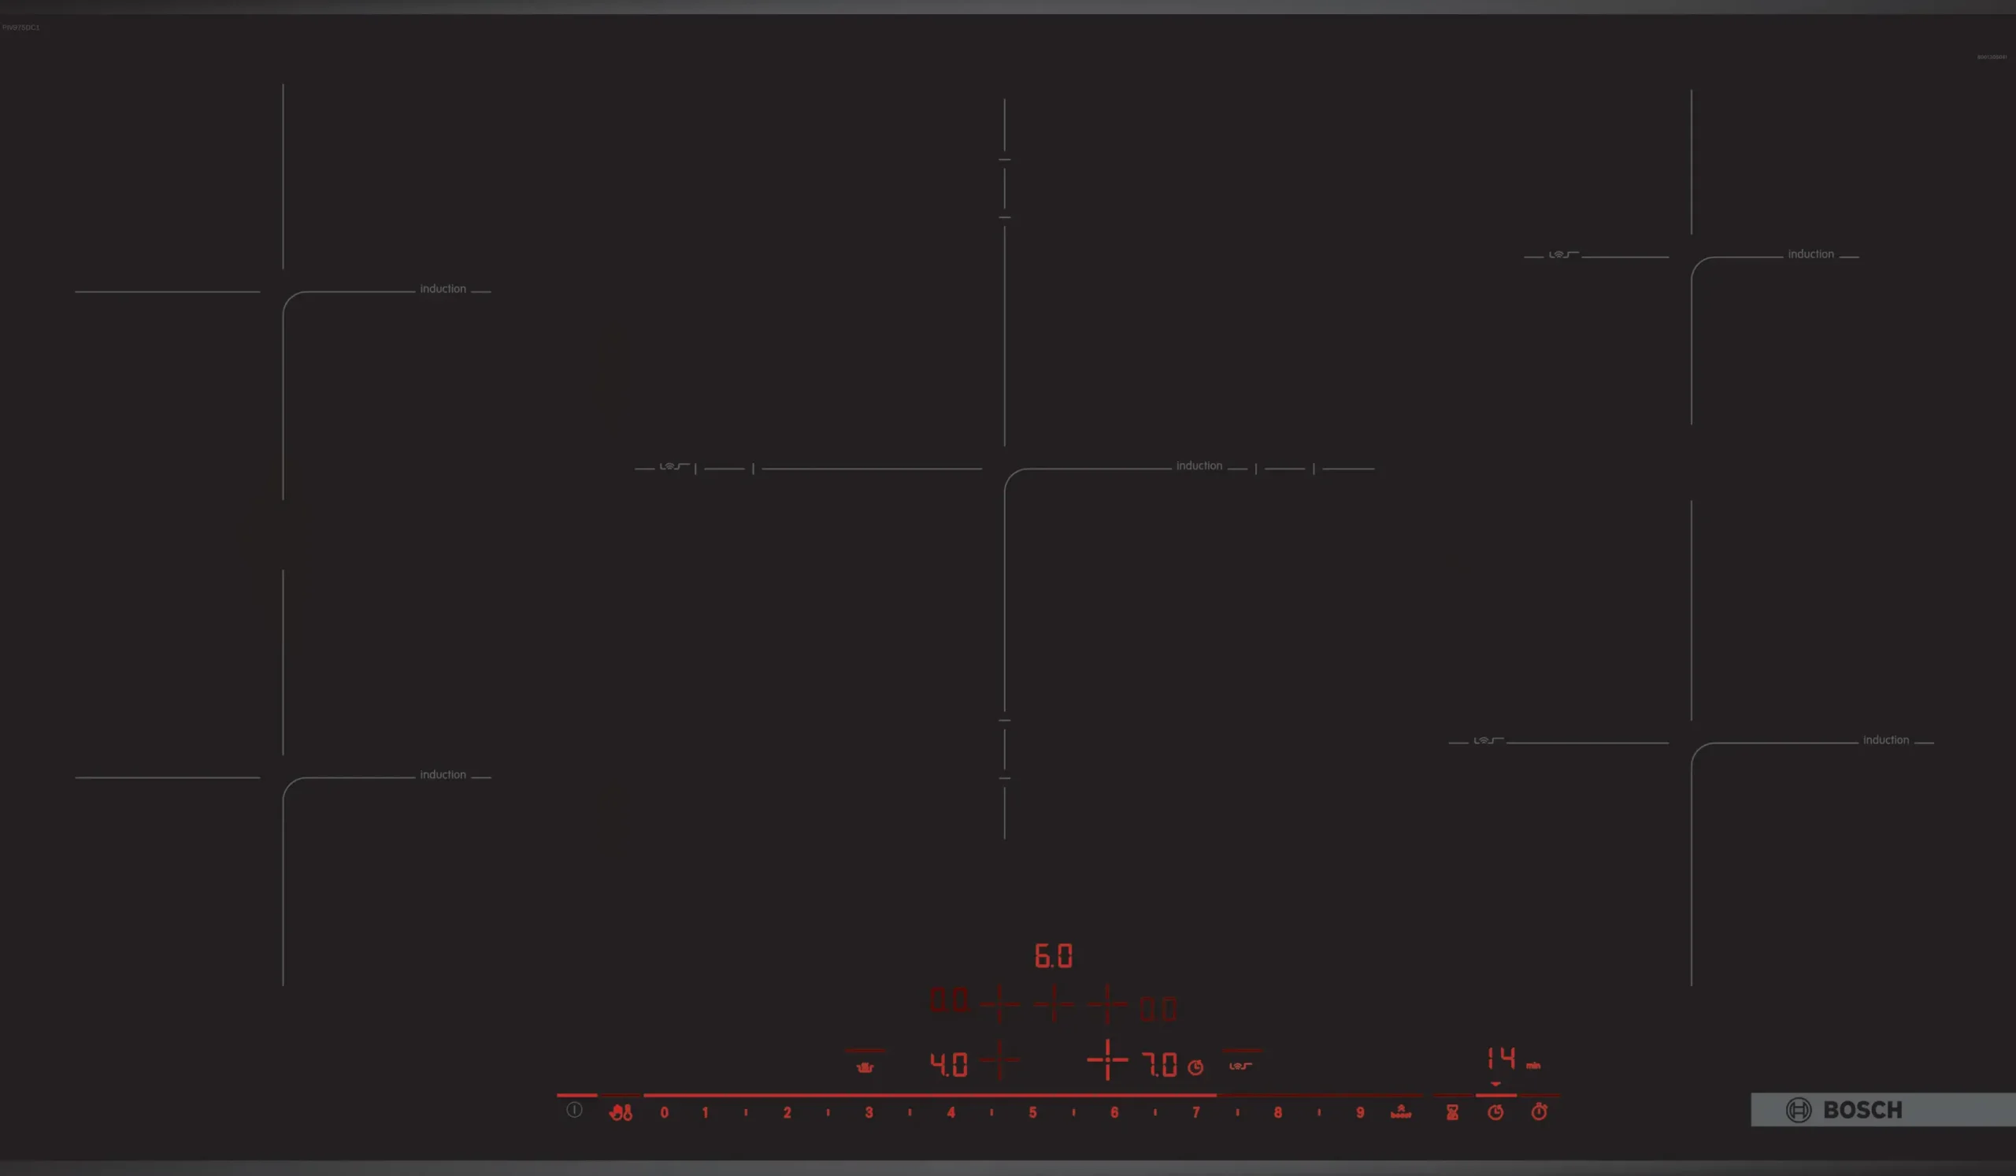This screenshot has height=1176, width=2016.
Task: Tap the left 0.0 zone display
Action: (x=949, y=1000)
